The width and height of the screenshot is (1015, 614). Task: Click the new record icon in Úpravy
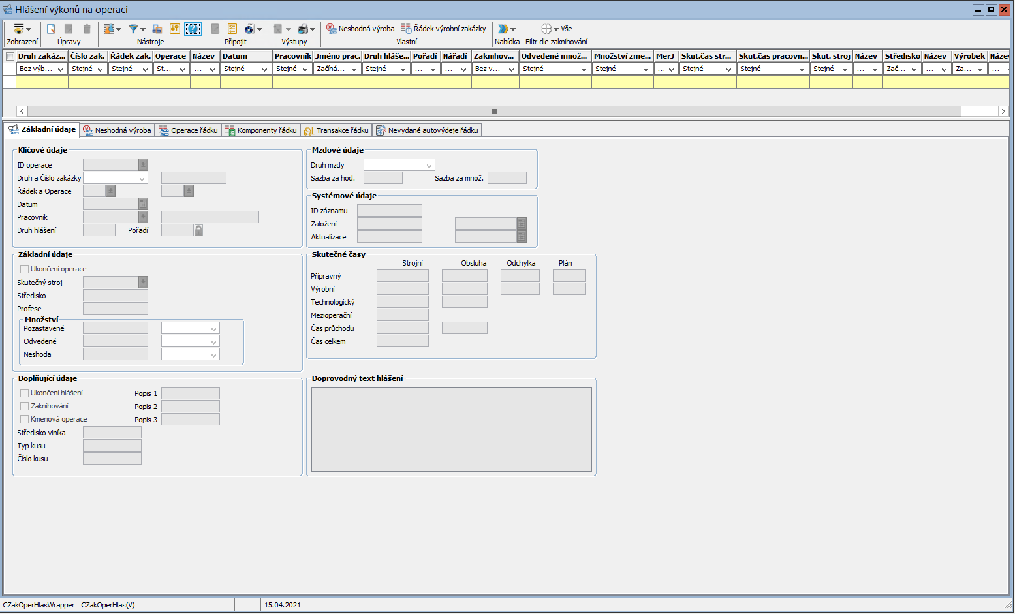click(51, 29)
